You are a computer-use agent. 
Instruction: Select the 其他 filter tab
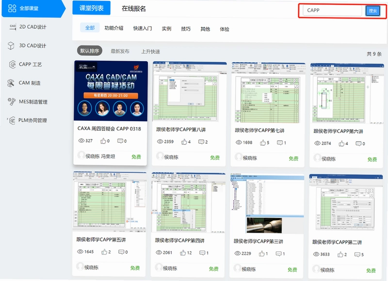click(x=205, y=29)
